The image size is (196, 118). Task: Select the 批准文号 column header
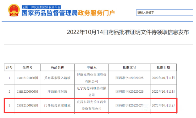click(129, 67)
